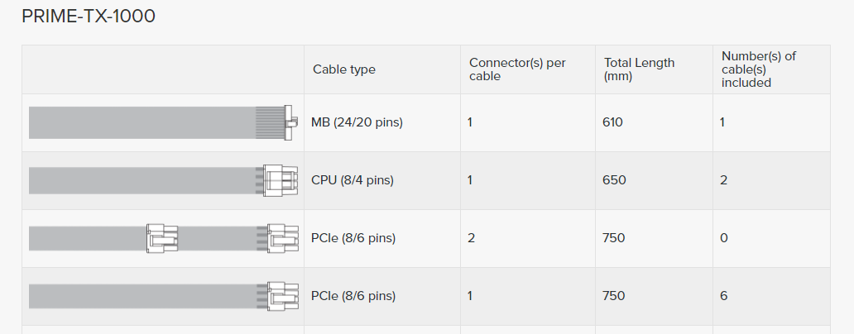Select the two-connector PCIe cable image
The height and width of the screenshot is (334, 854).
pos(162,238)
